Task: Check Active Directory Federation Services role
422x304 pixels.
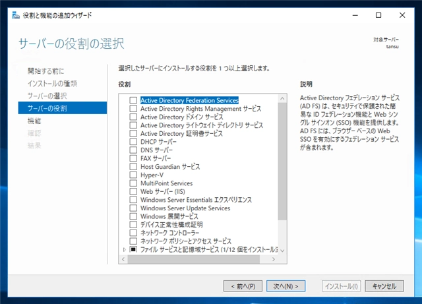Action: tap(133, 100)
